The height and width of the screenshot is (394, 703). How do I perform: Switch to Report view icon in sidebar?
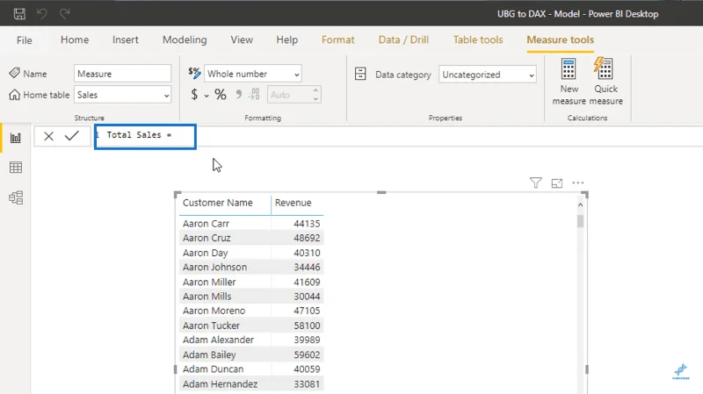click(16, 138)
